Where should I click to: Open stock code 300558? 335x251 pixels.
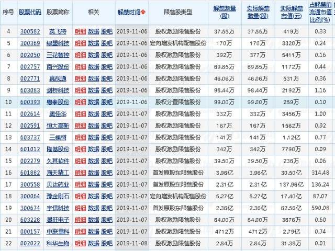tap(30, 185)
